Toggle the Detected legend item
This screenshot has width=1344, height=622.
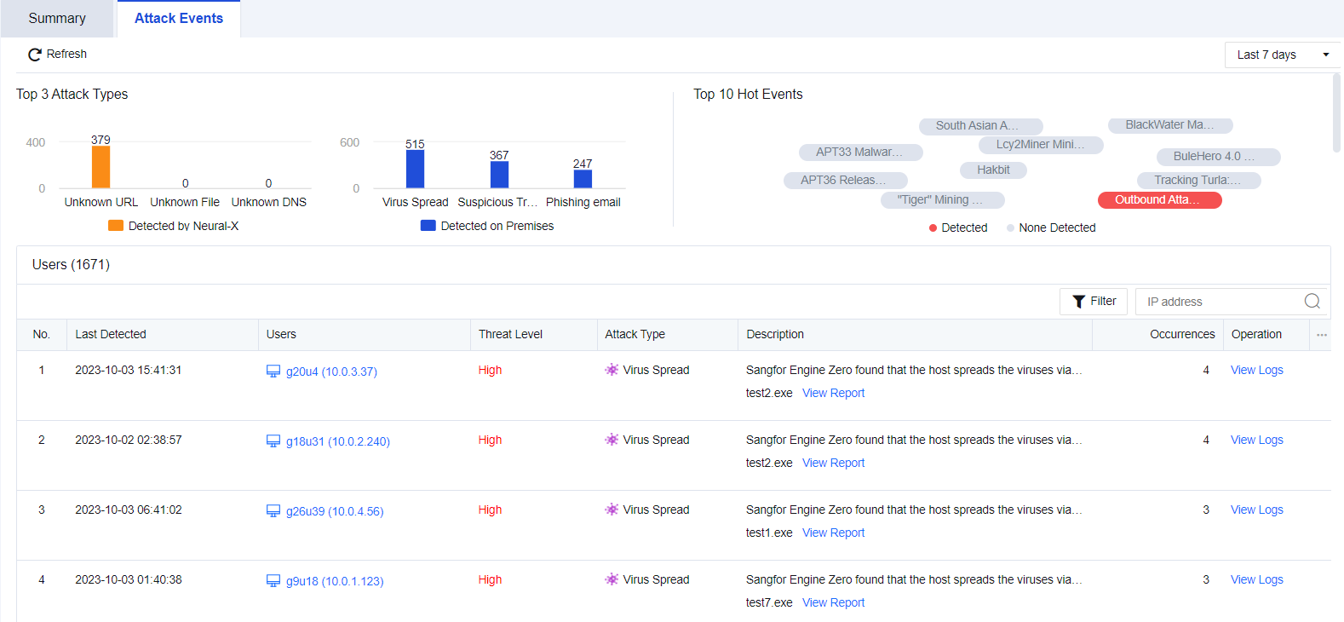[x=957, y=227]
